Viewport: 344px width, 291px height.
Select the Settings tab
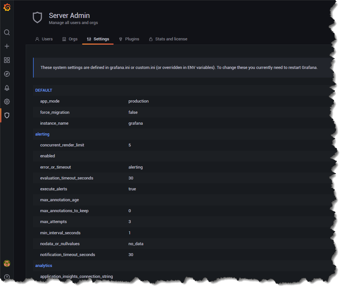coord(98,39)
